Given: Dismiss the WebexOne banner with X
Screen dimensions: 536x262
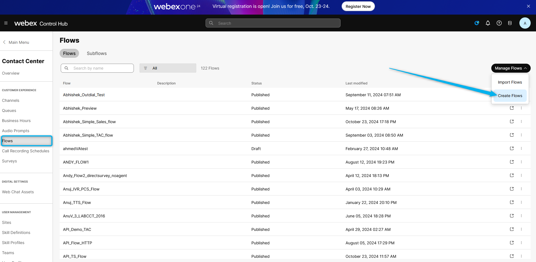Looking at the screenshot, I should 528,6.
